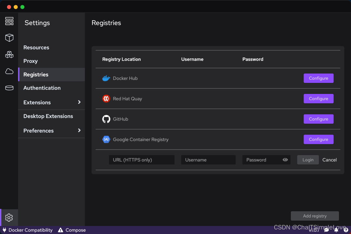Open the help question mark icon

346,230
